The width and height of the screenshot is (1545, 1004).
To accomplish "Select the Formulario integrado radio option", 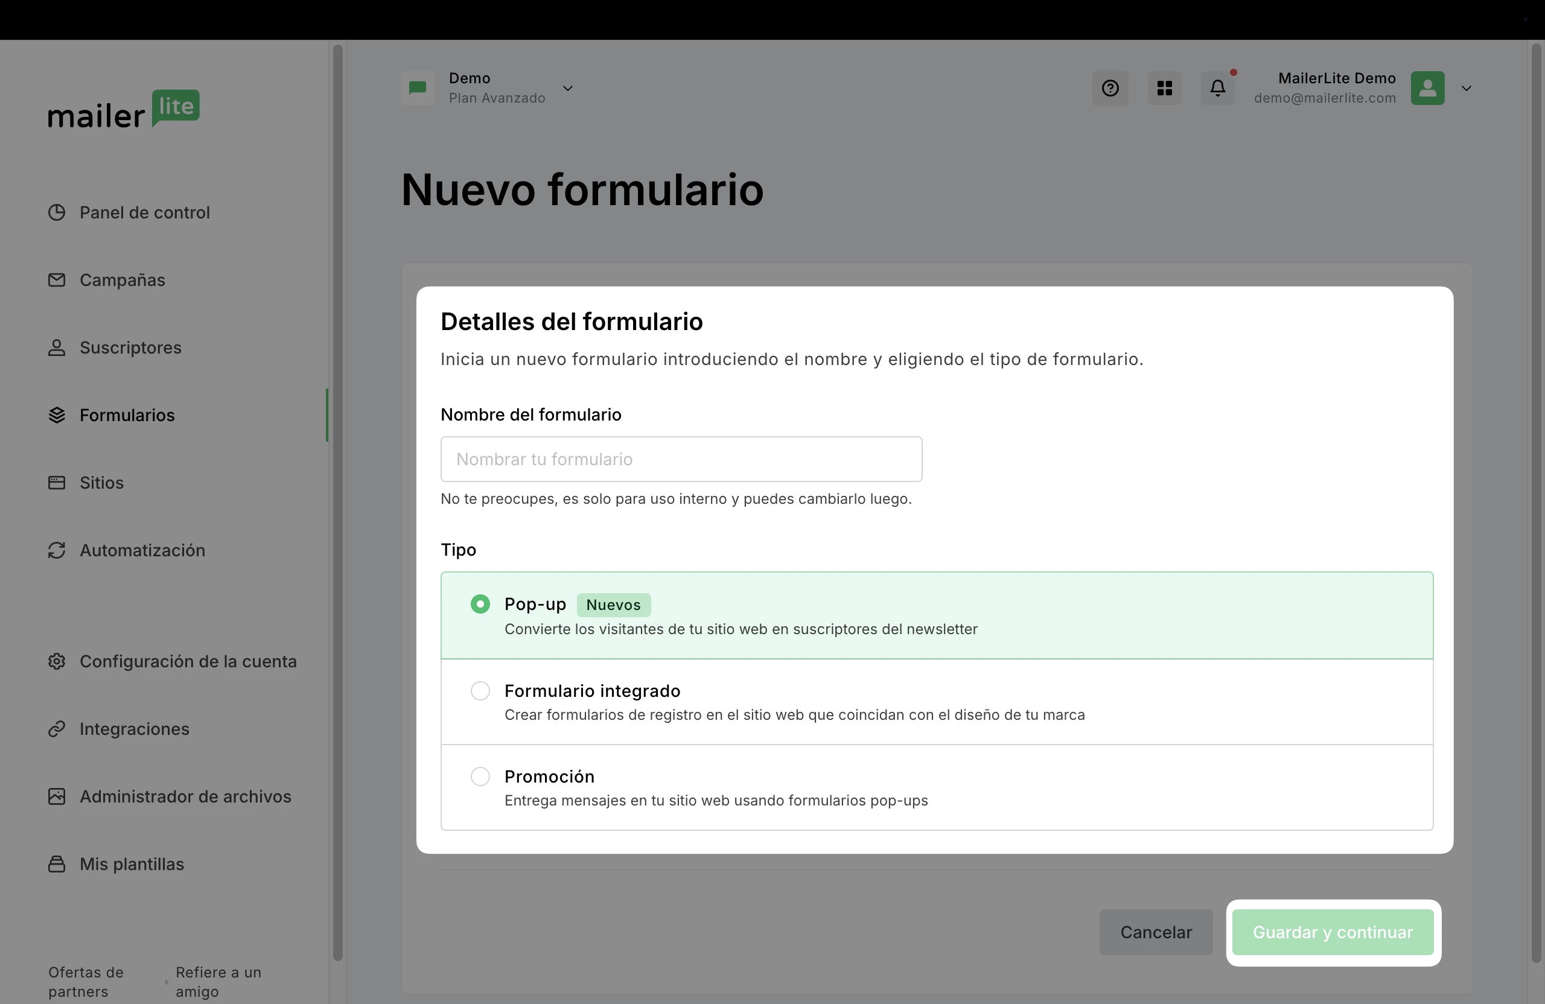I will point(480,690).
